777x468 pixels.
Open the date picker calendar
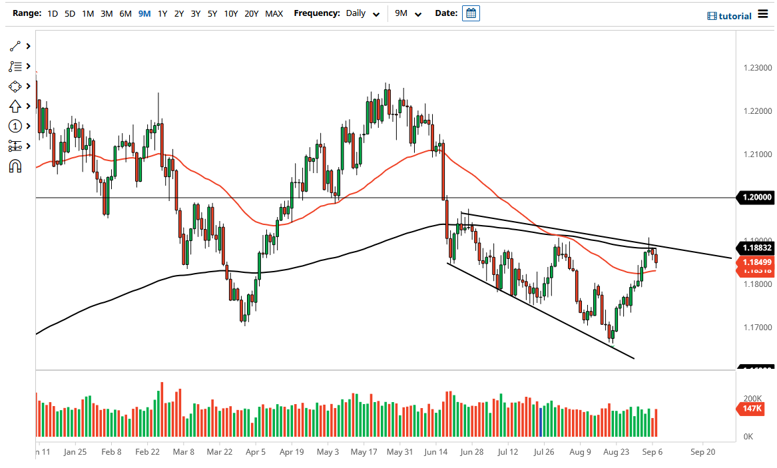471,13
